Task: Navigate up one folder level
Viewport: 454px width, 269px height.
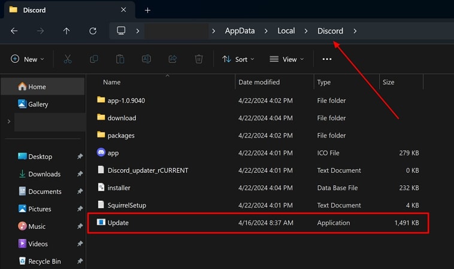Action: (x=66, y=31)
